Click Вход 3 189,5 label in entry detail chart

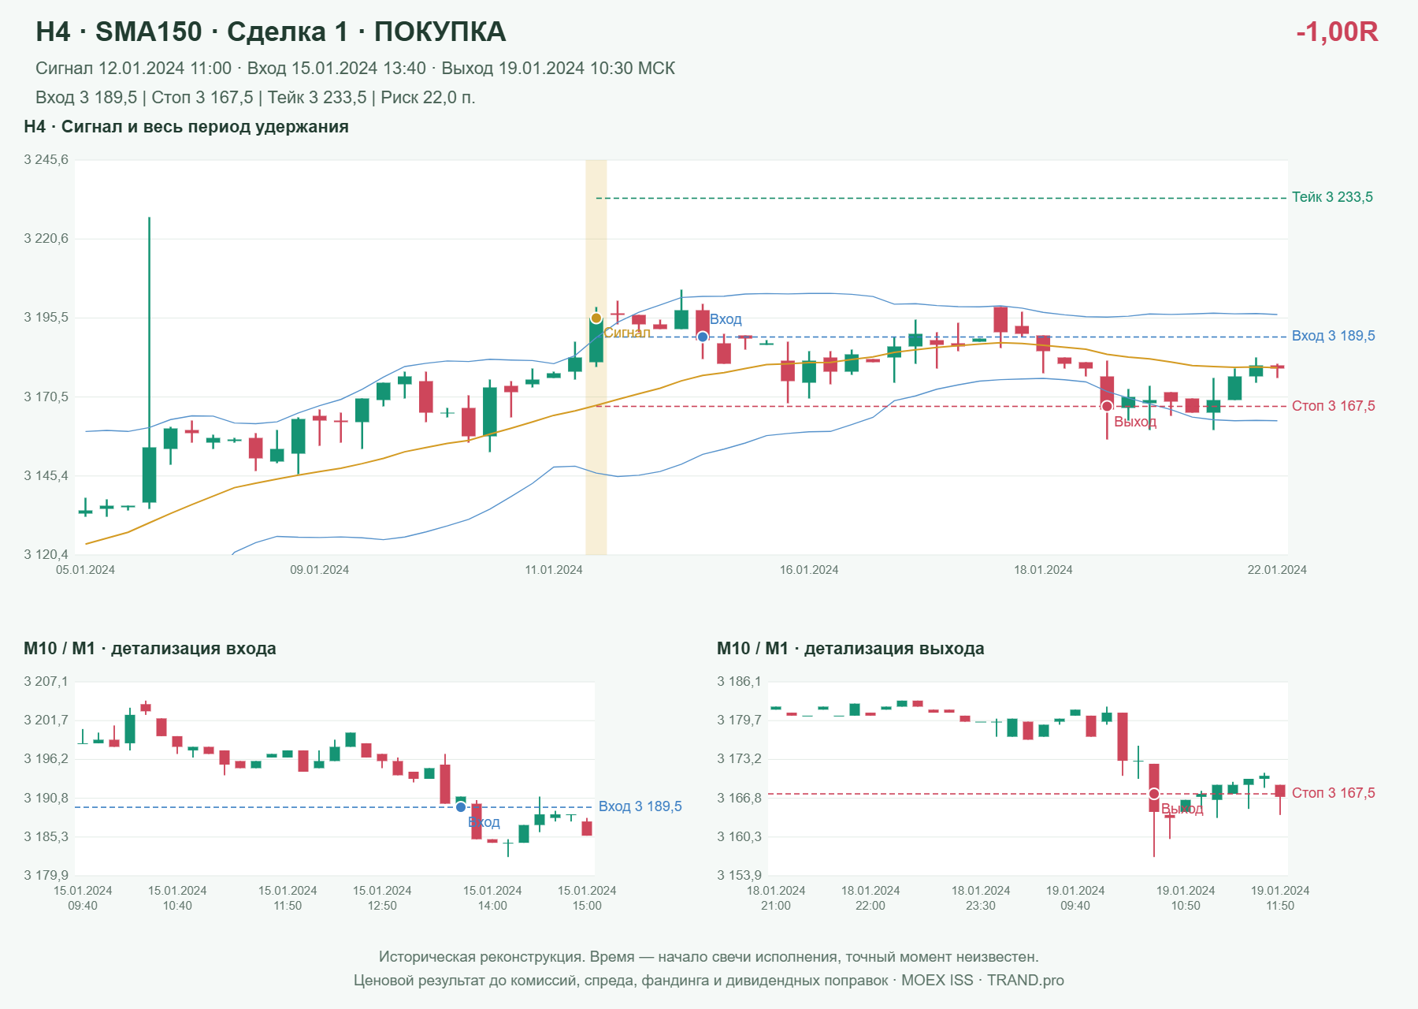coord(640,806)
